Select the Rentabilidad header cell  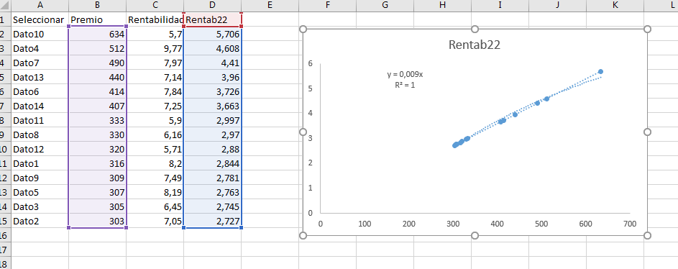click(x=155, y=20)
